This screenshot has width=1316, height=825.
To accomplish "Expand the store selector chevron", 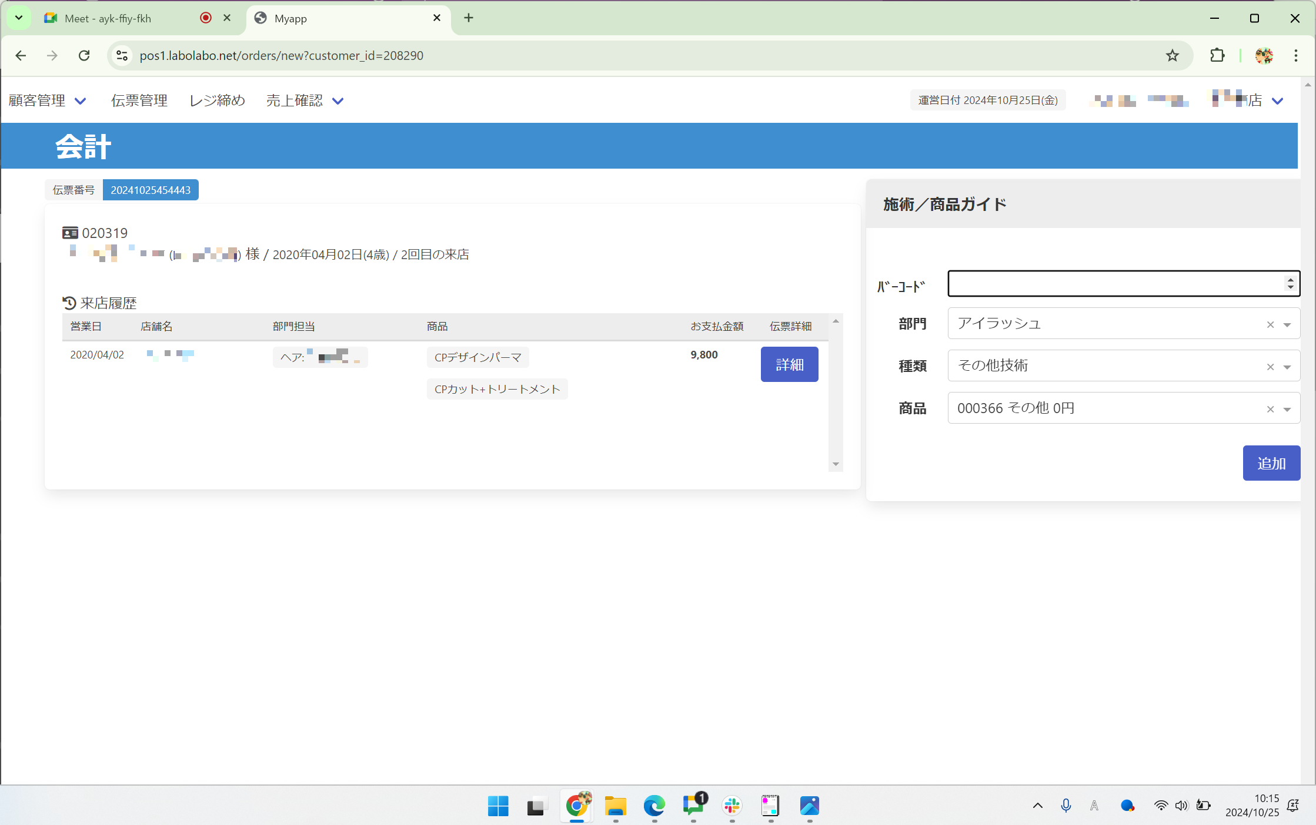I will coord(1278,100).
